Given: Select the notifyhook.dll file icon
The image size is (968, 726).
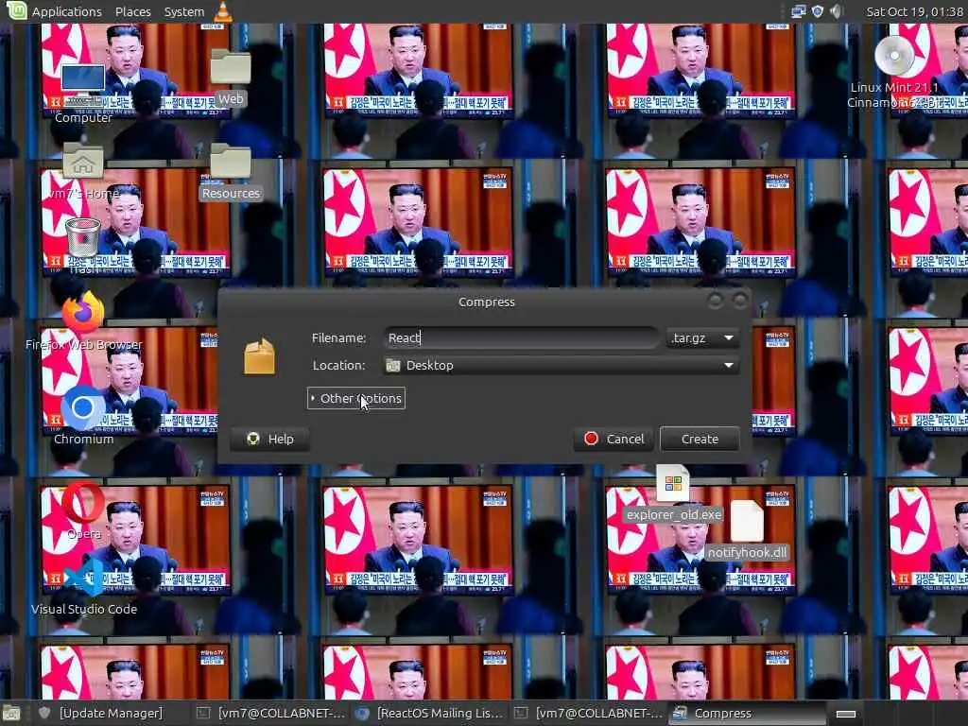Looking at the screenshot, I should (x=747, y=521).
